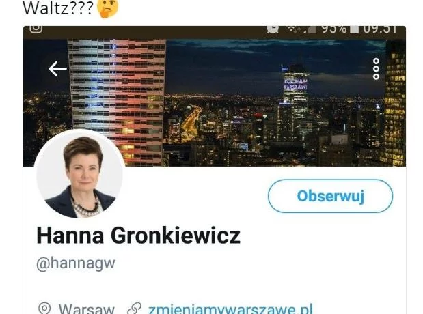Image resolution: width=423 pixels, height=314 pixels.
Task: Open the zmieniamywarszawe.pl website link
Action: click(230, 309)
